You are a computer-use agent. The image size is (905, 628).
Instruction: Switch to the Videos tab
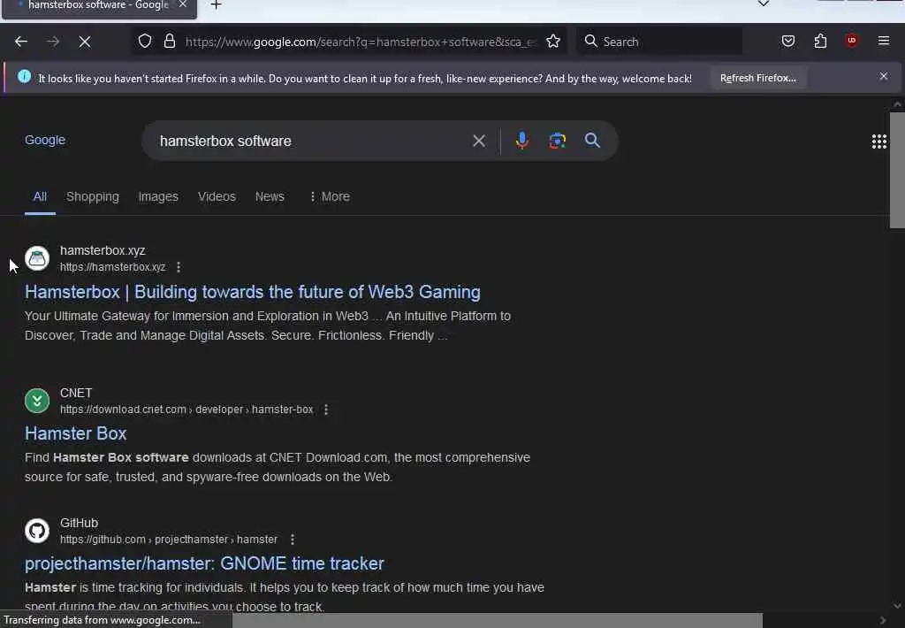tap(217, 196)
